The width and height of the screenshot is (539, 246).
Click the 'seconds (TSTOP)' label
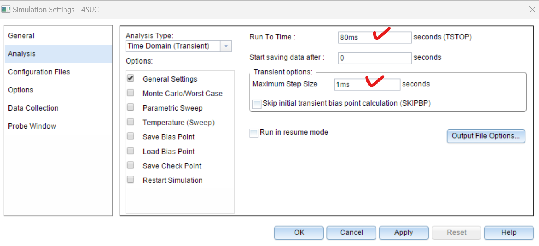click(x=443, y=37)
